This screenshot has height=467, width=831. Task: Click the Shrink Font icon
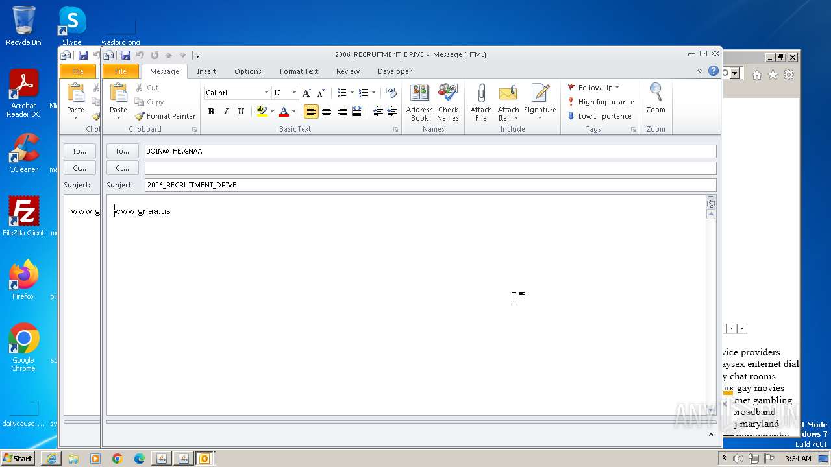point(321,93)
